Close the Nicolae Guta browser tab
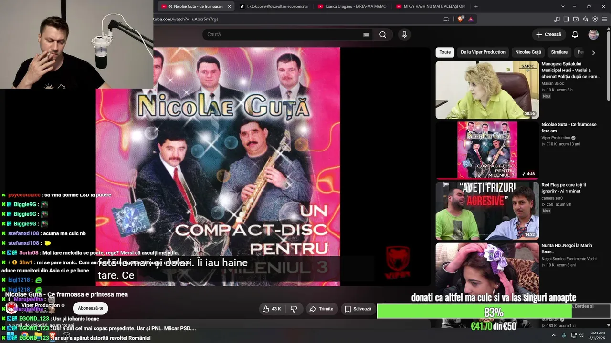 [230, 6]
